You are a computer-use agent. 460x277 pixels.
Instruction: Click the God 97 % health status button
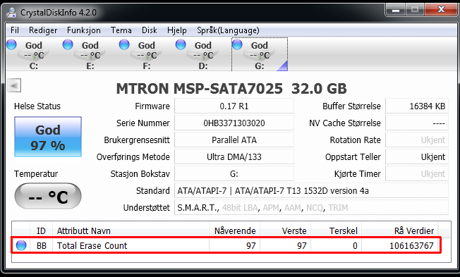pyautogui.click(x=48, y=137)
